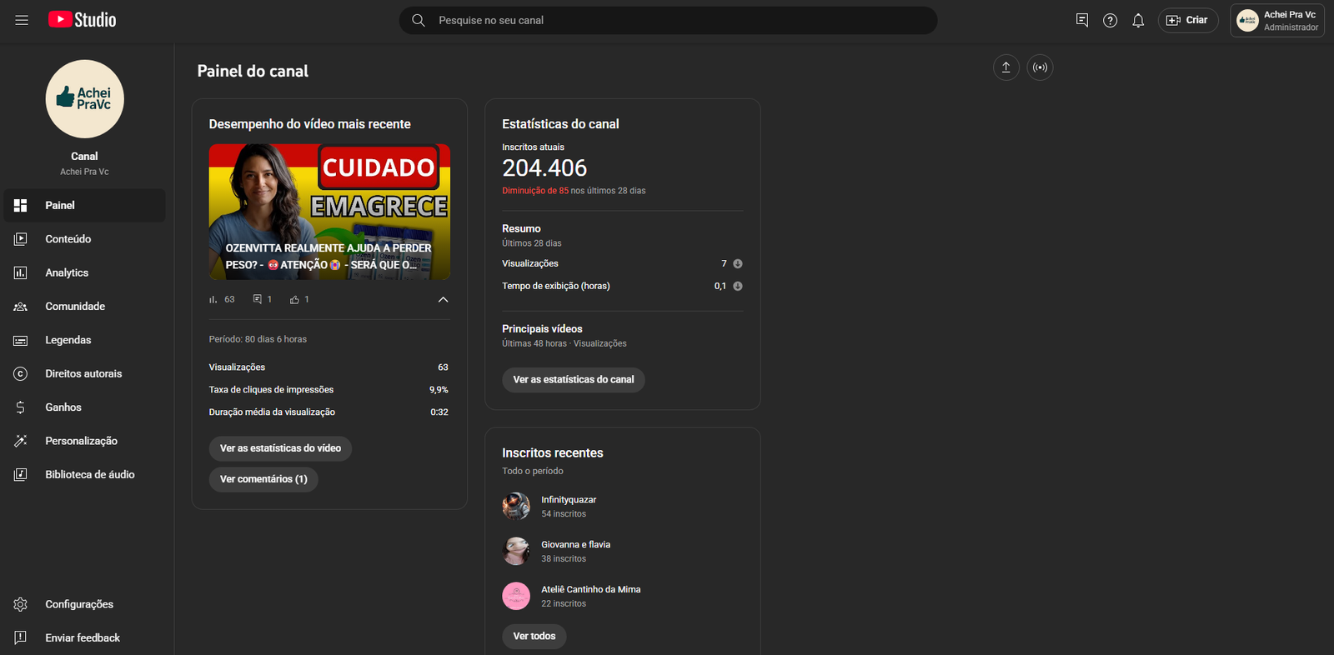Click the Inscritos recentes heading

552,453
